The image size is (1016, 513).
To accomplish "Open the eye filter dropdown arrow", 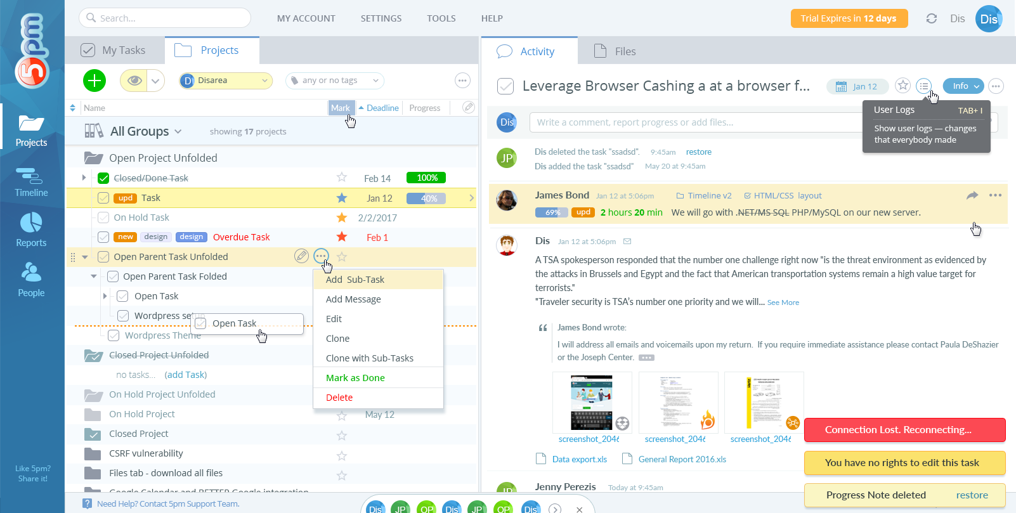I will [156, 81].
